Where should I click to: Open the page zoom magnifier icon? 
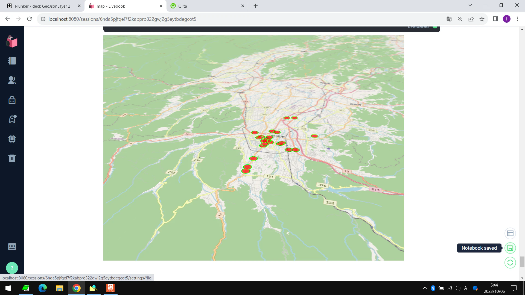coord(460,19)
